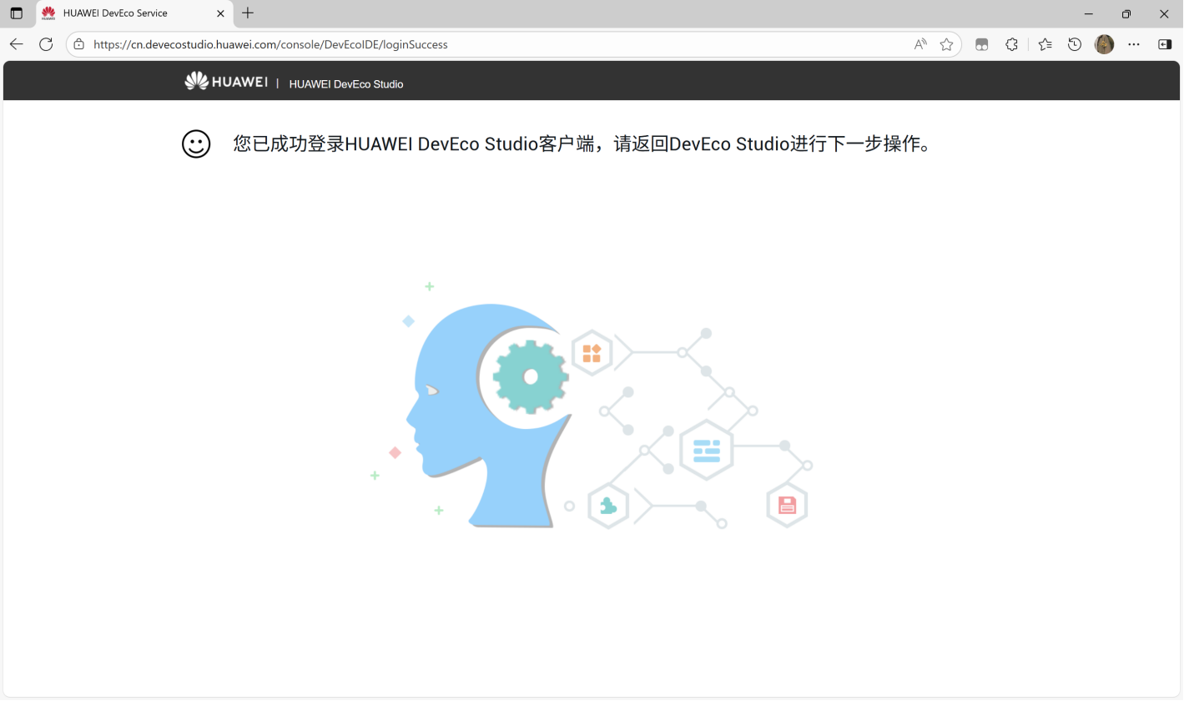Click the HUAWEI DevEco Studio header text
The image size is (1184, 701).
(346, 84)
